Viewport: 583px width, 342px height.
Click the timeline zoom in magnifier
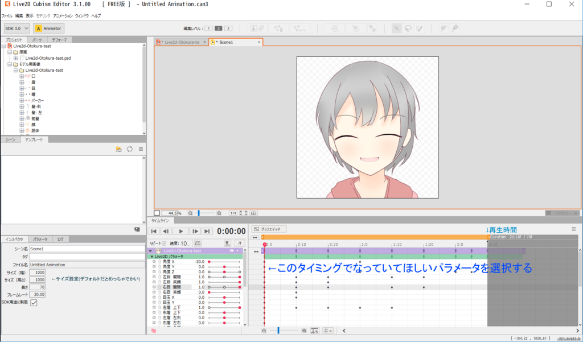[x=304, y=331]
